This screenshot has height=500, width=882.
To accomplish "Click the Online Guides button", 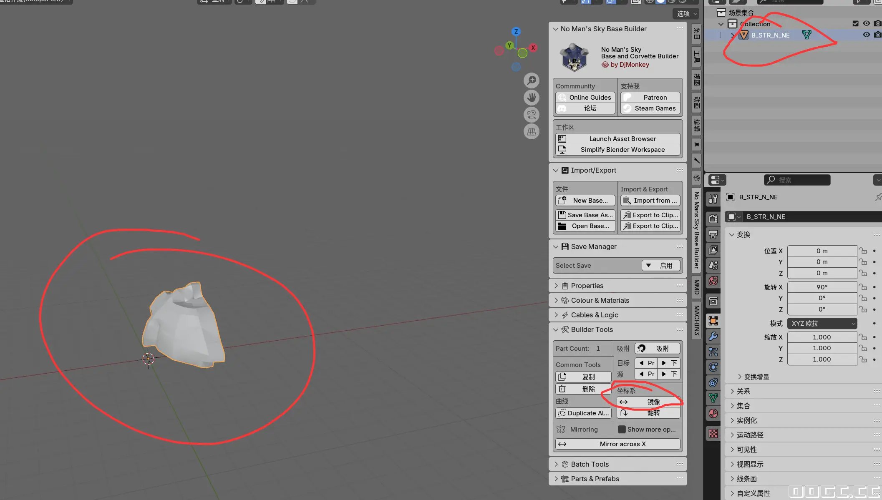I will [x=585, y=98].
